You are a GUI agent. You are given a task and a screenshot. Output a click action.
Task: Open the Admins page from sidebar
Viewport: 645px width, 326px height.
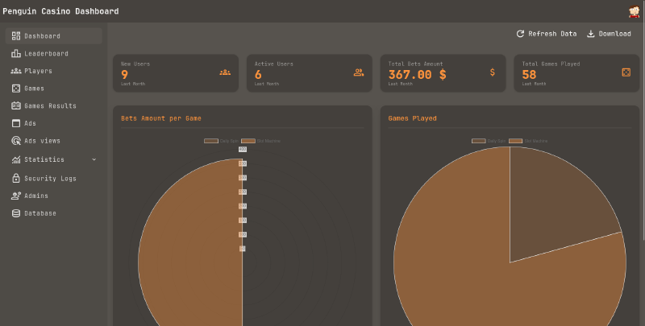36,196
